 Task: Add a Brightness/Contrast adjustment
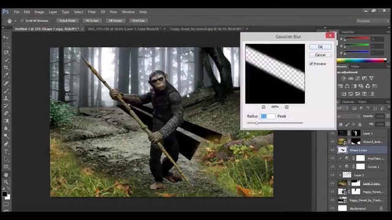click(344, 78)
